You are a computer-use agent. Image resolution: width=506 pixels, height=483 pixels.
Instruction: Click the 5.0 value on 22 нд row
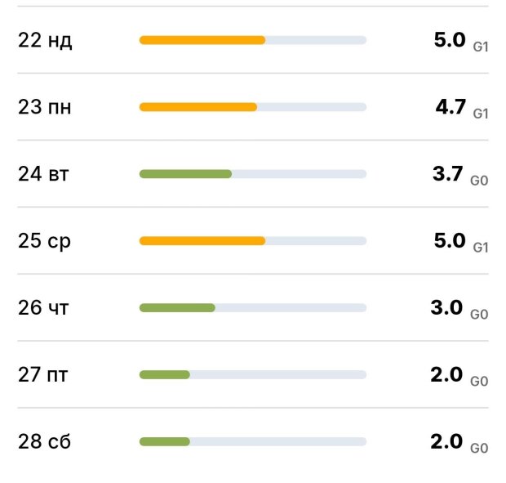coord(450,39)
